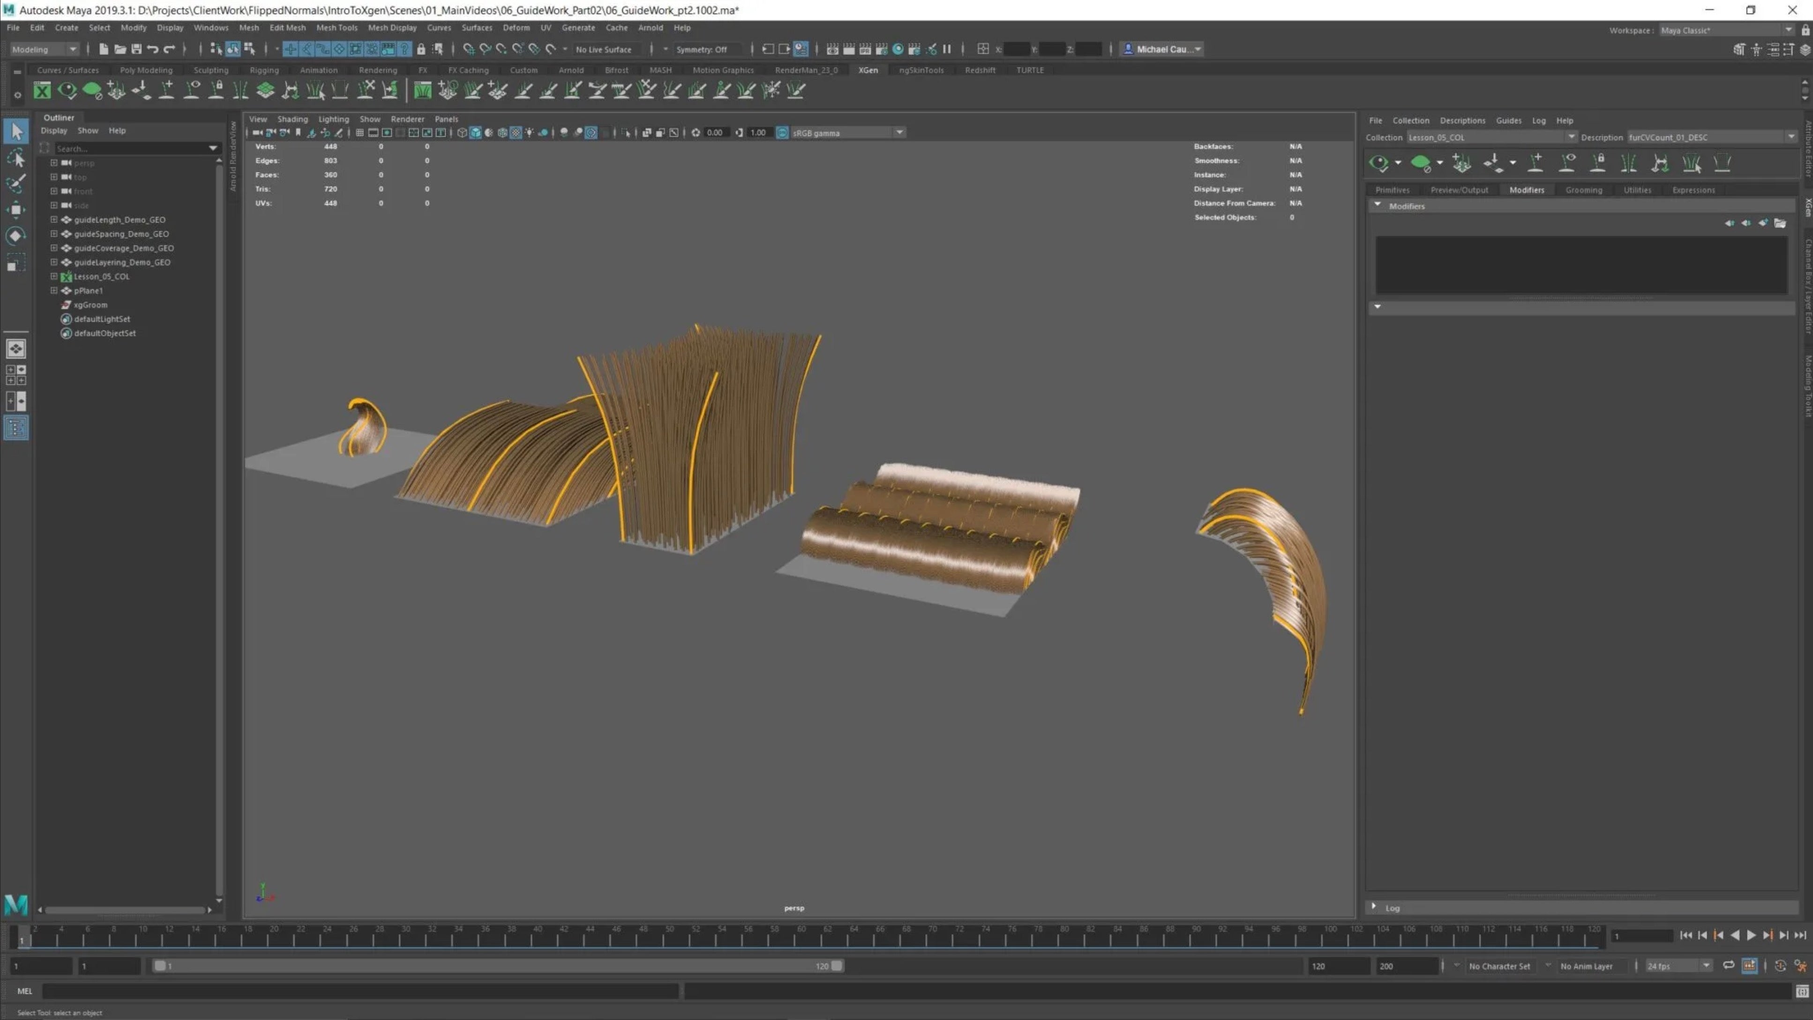Click the MEL command line input
The width and height of the screenshot is (1813, 1020).
click(x=360, y=991)
